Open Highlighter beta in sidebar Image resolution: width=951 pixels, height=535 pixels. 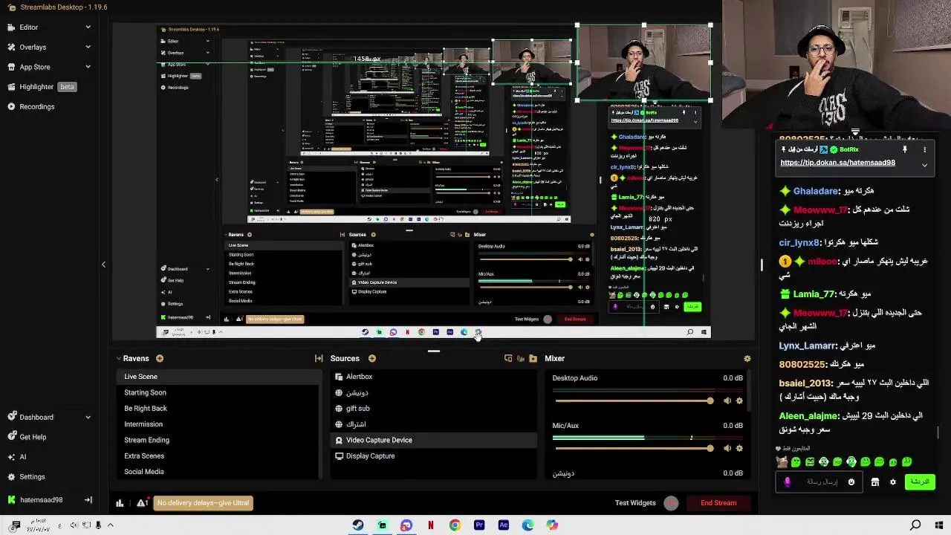click(42, 87)
